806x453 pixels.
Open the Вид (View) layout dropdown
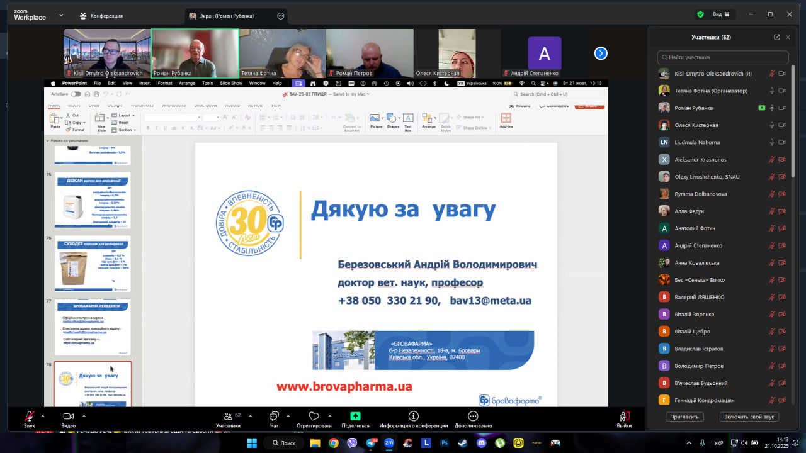[721, 14]
